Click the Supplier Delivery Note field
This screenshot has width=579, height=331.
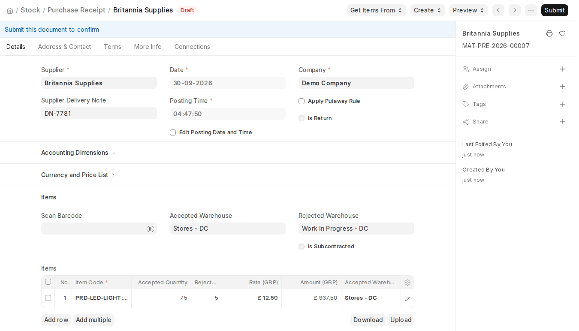pyautogui.click(x=99, y=114)
